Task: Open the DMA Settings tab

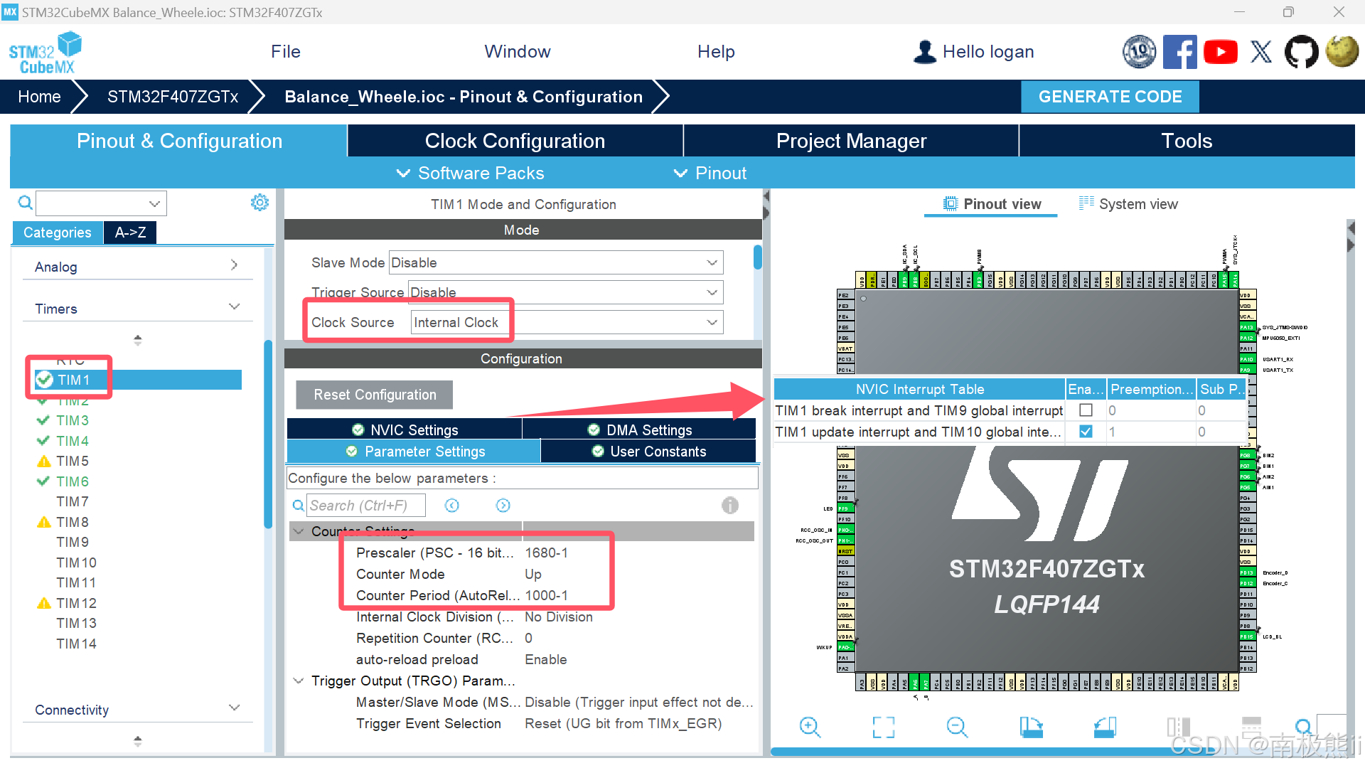Action: click(639, 430)
